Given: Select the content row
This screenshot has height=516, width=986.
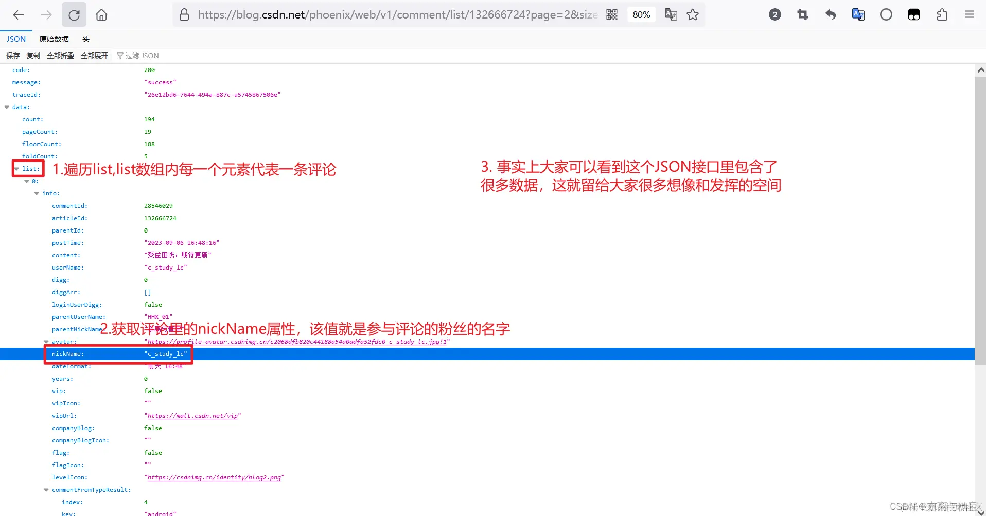Looking at the screenshot, I should tap(487, 255).
